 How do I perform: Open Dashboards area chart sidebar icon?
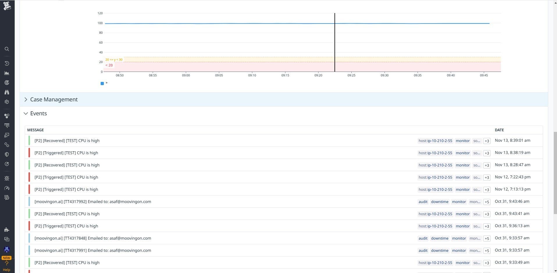(7, 73)
